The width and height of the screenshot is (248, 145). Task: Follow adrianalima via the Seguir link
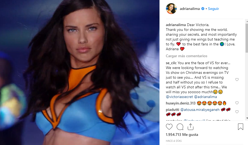point(213,9)
